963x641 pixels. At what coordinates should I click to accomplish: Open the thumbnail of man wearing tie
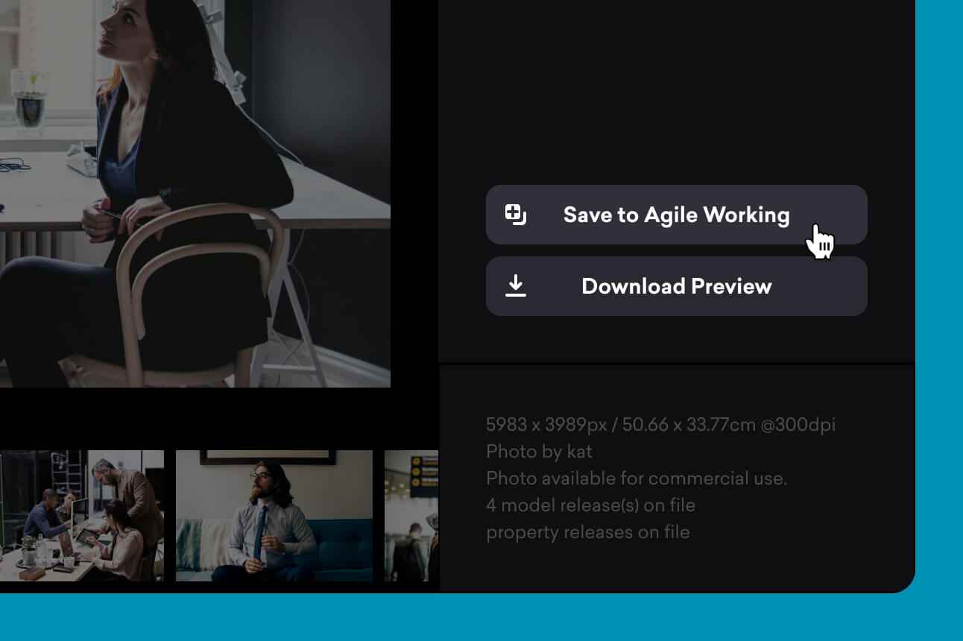[x=274, y=515]
